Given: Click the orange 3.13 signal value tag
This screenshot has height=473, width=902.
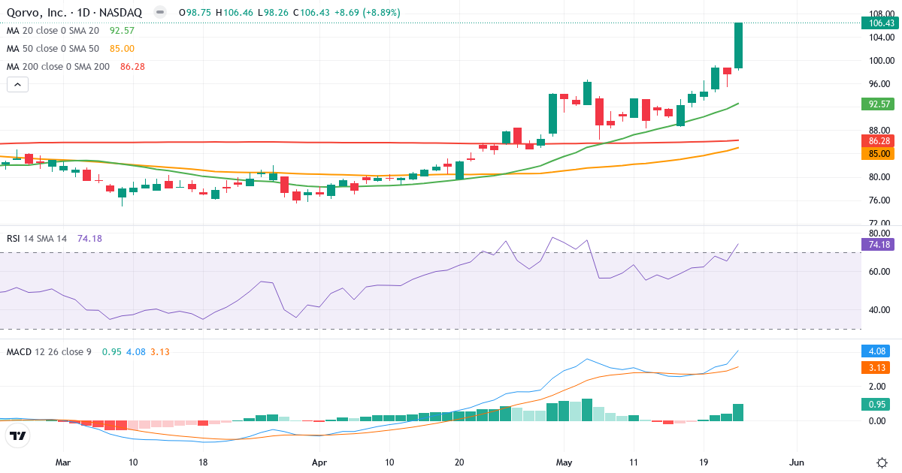Looking at the screenshot, I should point(876,367).
